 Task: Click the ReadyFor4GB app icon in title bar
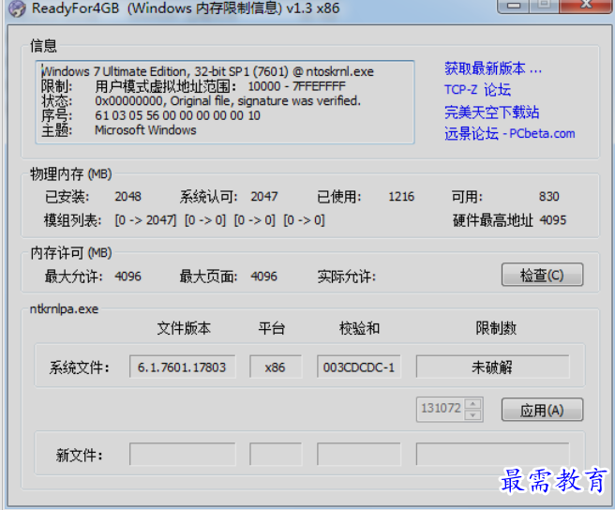[x=17, y=8]
